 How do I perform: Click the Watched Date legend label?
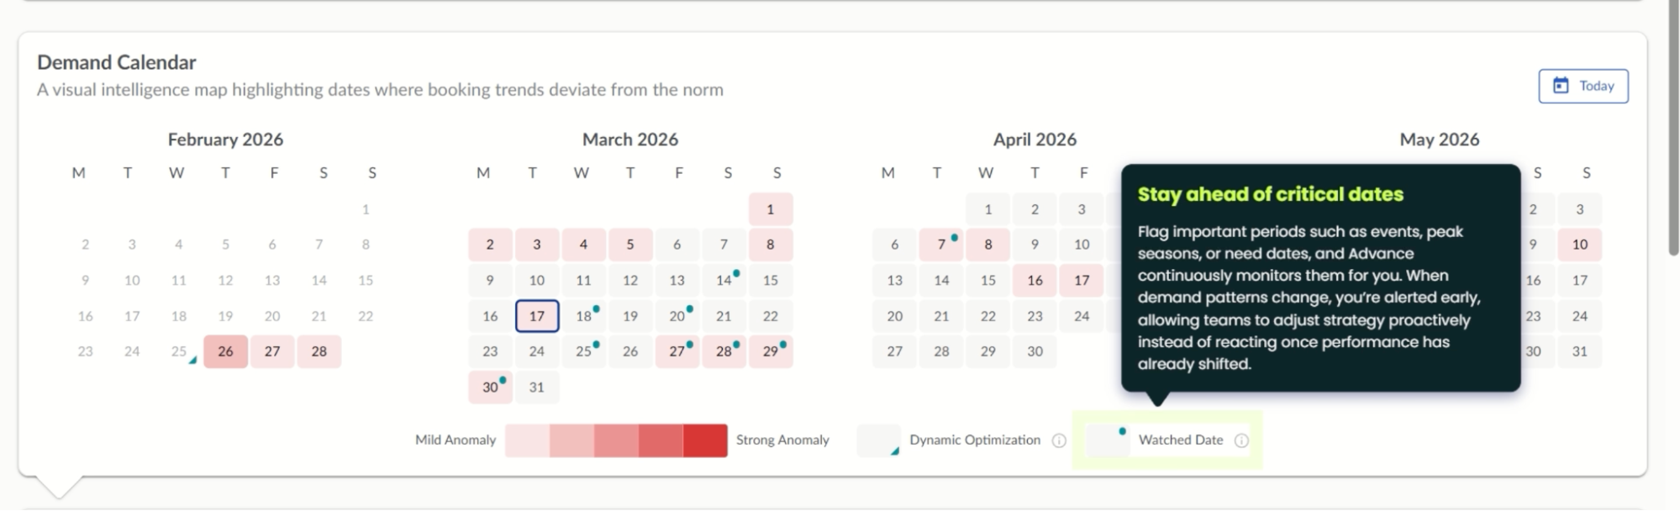[x=1180, y=440]
